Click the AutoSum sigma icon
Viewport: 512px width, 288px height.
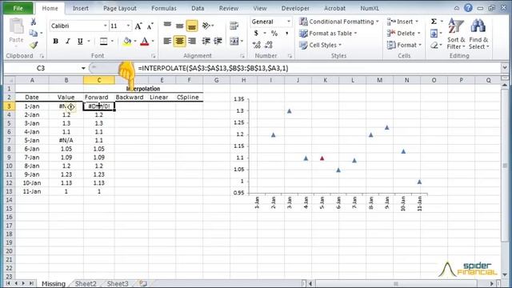[x=434, y=22]
